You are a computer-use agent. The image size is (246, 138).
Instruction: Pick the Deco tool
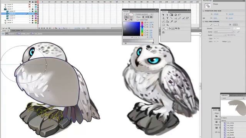(187, 18)
